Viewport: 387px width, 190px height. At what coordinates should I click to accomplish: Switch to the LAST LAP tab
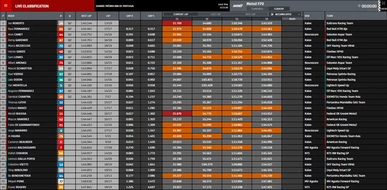click(215, 14)
